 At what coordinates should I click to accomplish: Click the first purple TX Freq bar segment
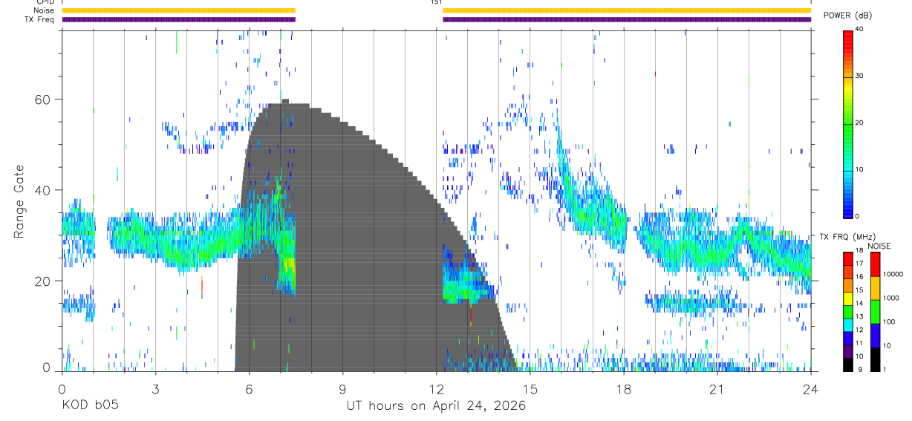click(x=178, y=19)
